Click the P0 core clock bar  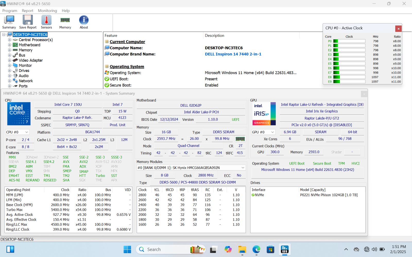349,41
